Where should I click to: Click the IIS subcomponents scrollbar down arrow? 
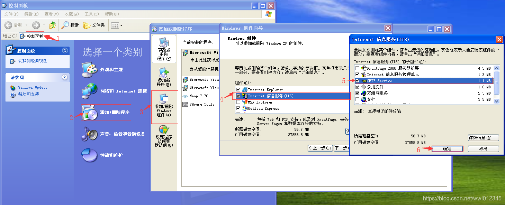[x=497, y=101]
